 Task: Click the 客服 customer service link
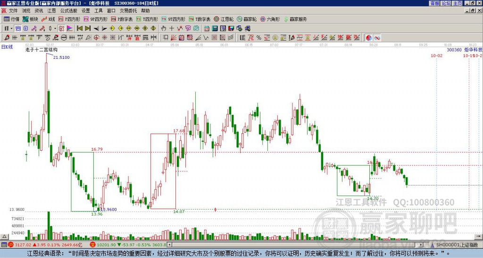coord(435,3)
